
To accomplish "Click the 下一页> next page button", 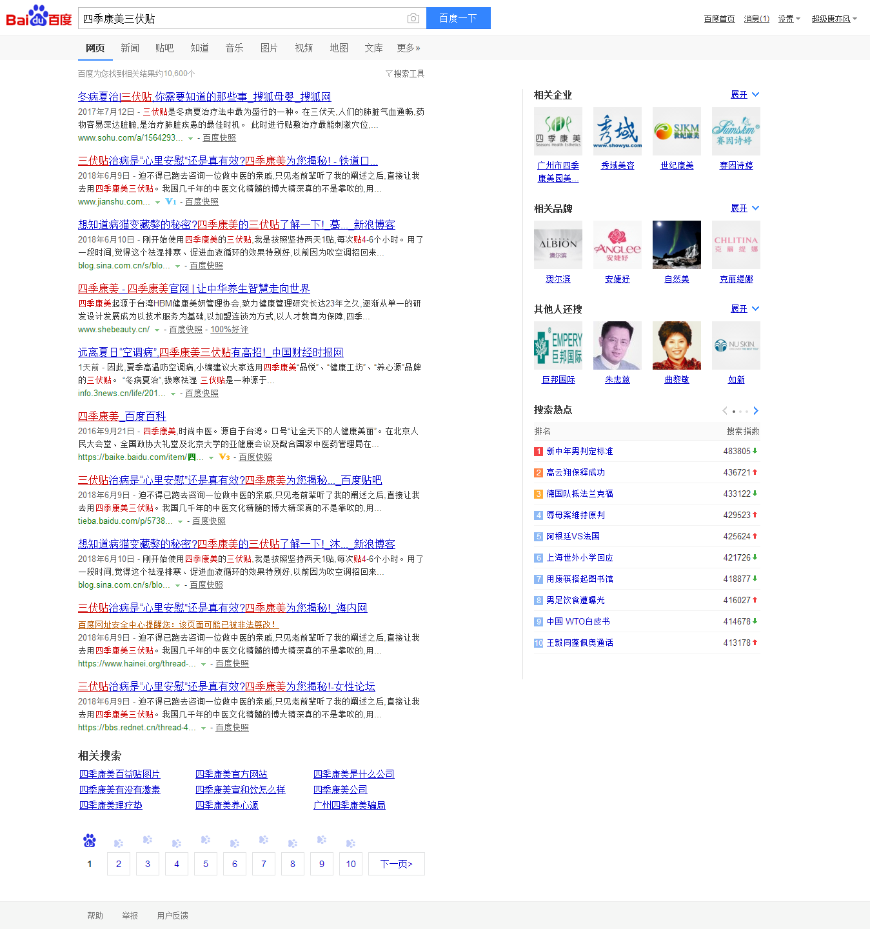I will pos(397,864).
